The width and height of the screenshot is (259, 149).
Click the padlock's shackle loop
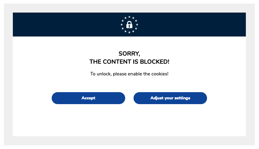coord(129,22)
